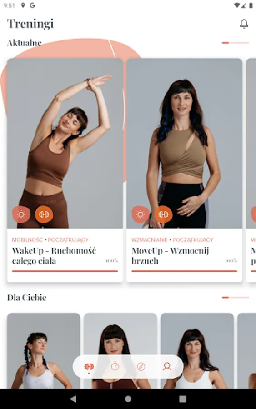The image size is (256, 409).
Task: Tap Android back navigation button
Action: tap(73, 399)
